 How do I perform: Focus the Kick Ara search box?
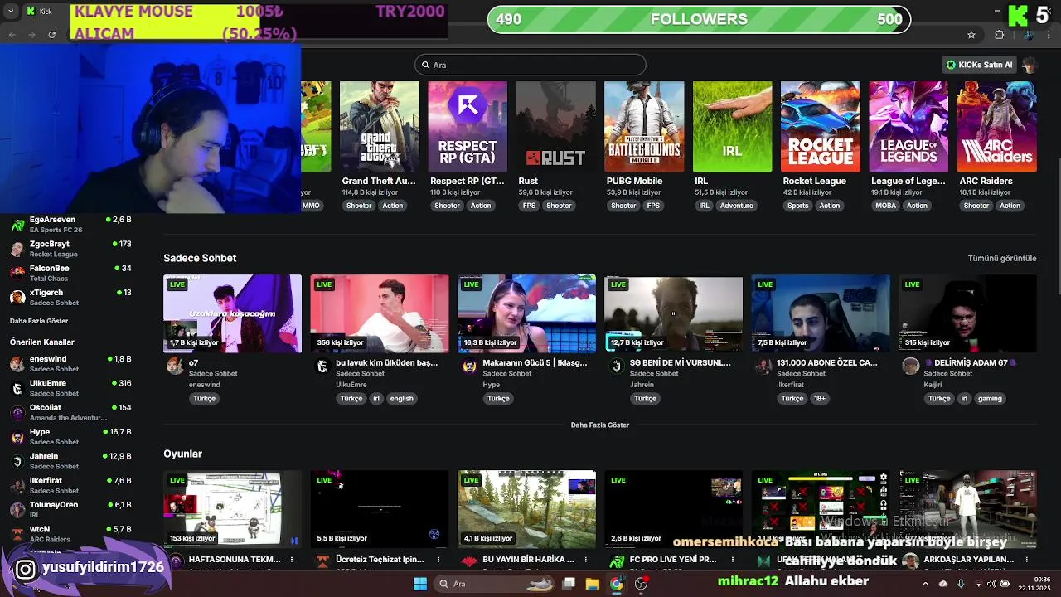pos(530,65)
